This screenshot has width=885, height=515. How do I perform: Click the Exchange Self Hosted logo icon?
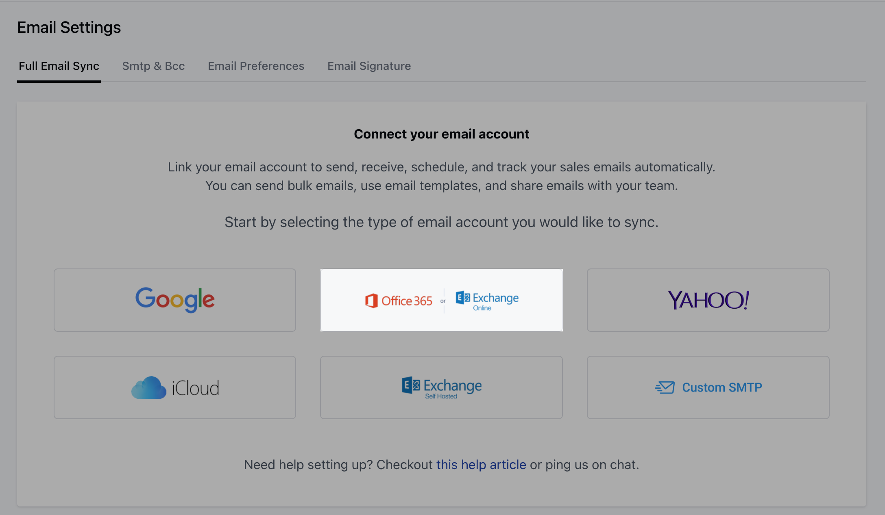411,385
